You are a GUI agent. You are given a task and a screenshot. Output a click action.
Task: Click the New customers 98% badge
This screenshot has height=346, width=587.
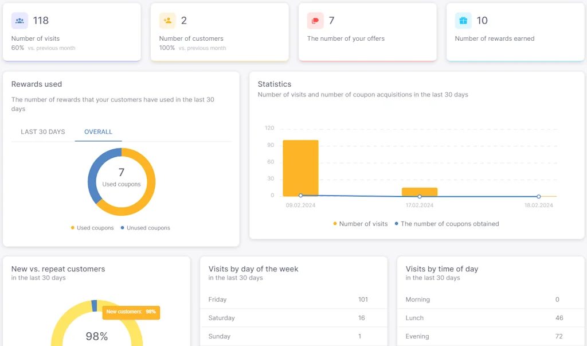(131, 313)
